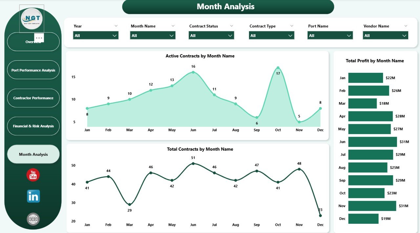Viewport: 420px width, 233px height.
Task: Open the Contract Type dropdown
Action: pyautogui.click(x=290, y=35)
